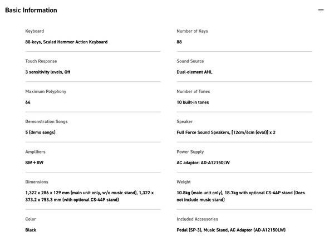Click the Maximum Polyphony label
The image size is (334, 241).
coord(46,91)
